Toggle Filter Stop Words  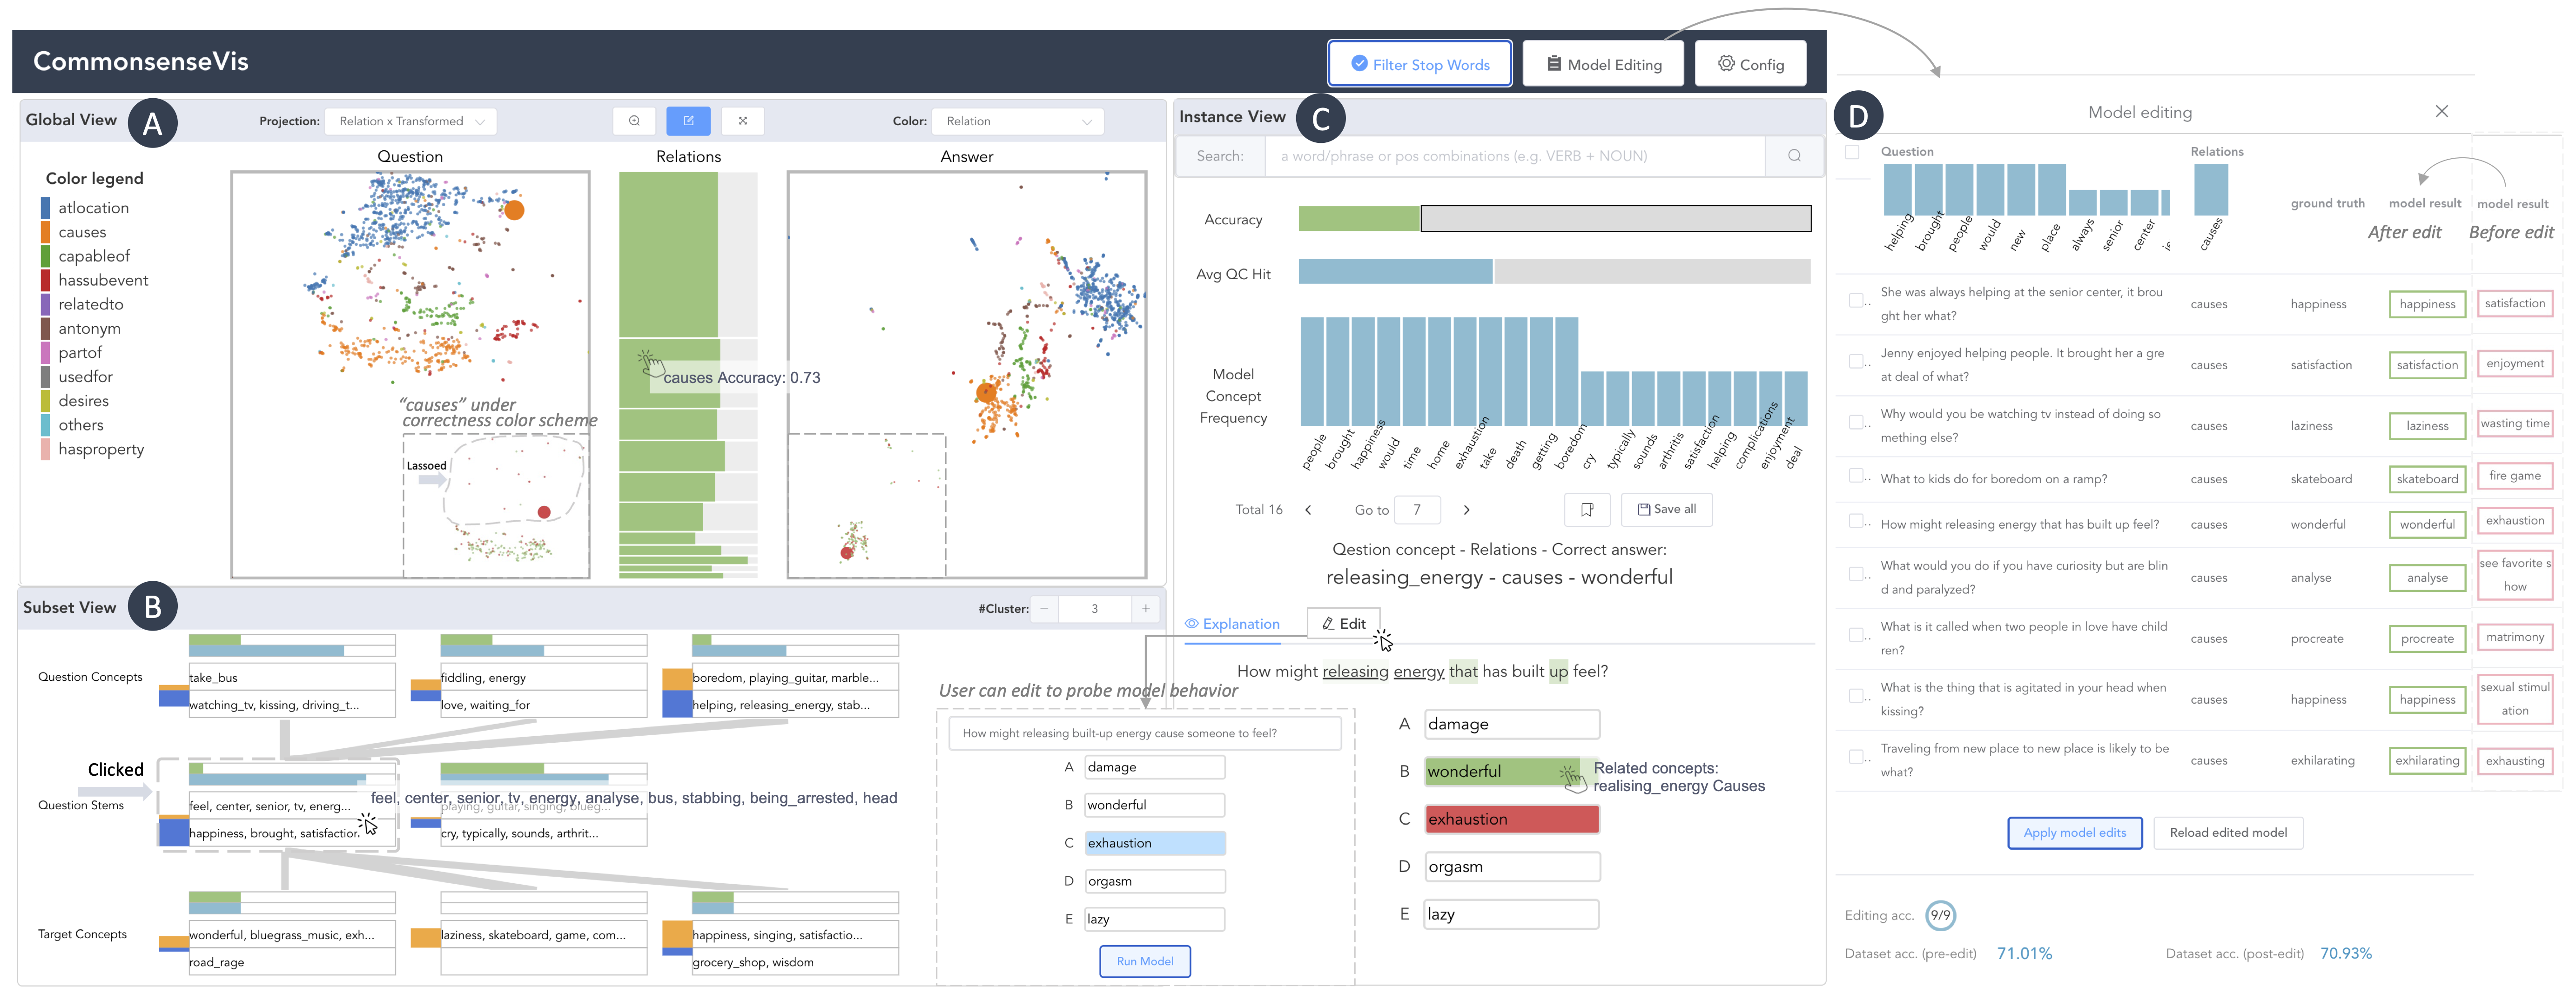(1419, 64)
